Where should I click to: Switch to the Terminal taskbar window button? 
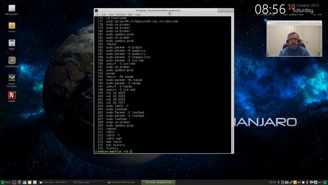pos(158,182)
